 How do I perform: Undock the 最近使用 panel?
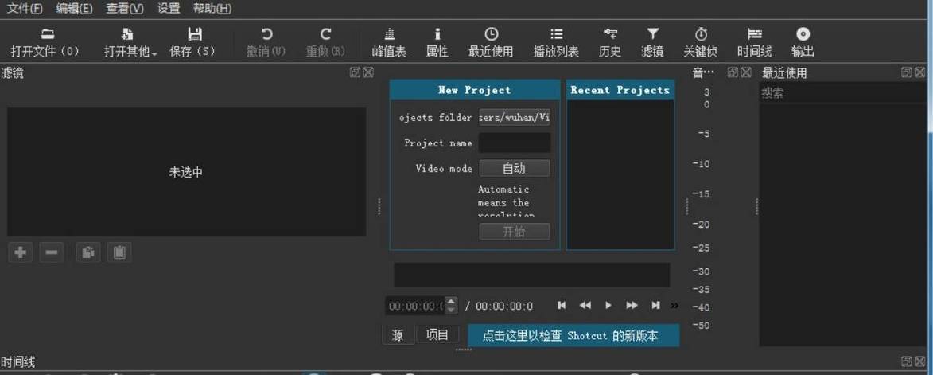click(906, 72)
